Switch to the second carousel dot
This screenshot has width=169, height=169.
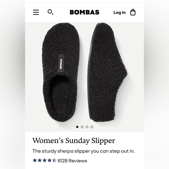(82, 127)
